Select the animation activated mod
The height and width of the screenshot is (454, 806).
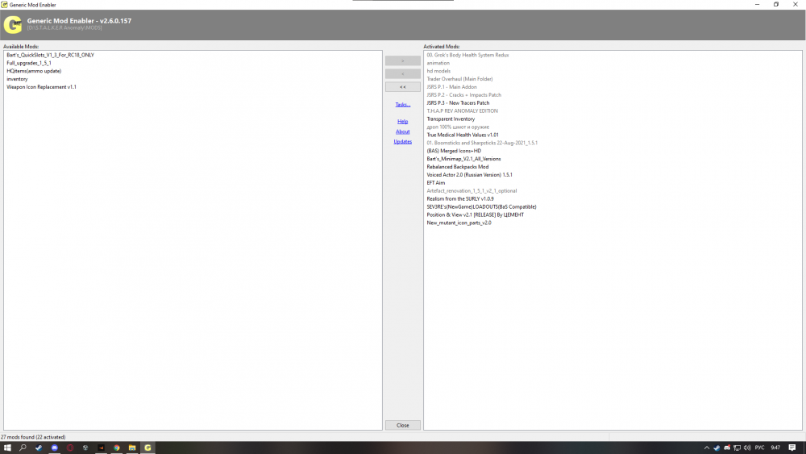tap(438, 63)
